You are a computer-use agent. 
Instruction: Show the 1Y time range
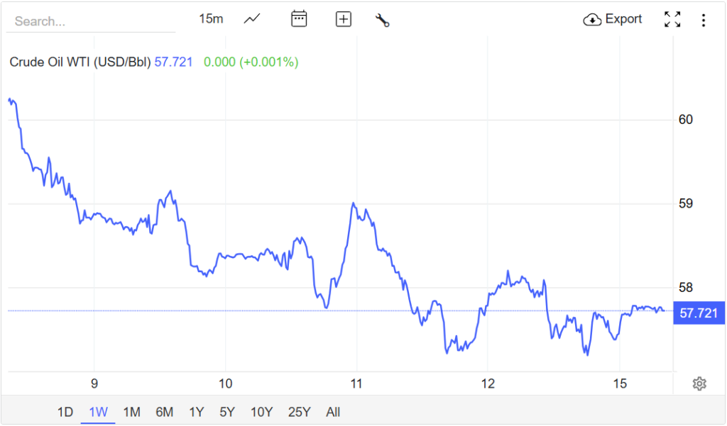pyautogui.click(x=197, y=412)
